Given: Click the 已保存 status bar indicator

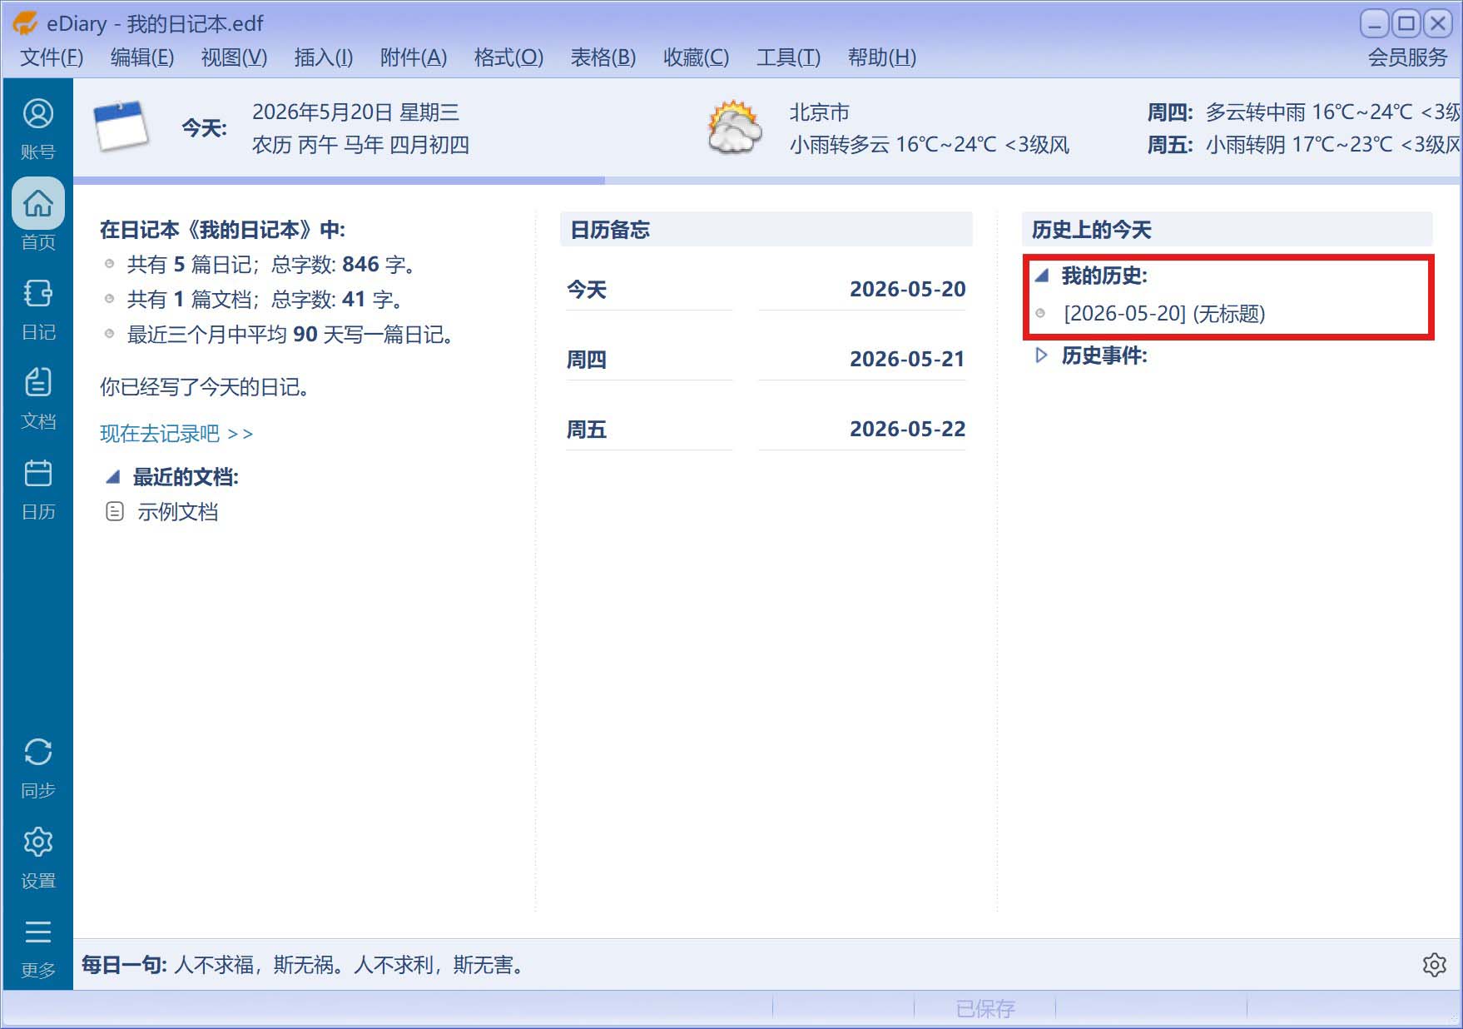Looking at the screenshot, I should [x=985, y=1009].
